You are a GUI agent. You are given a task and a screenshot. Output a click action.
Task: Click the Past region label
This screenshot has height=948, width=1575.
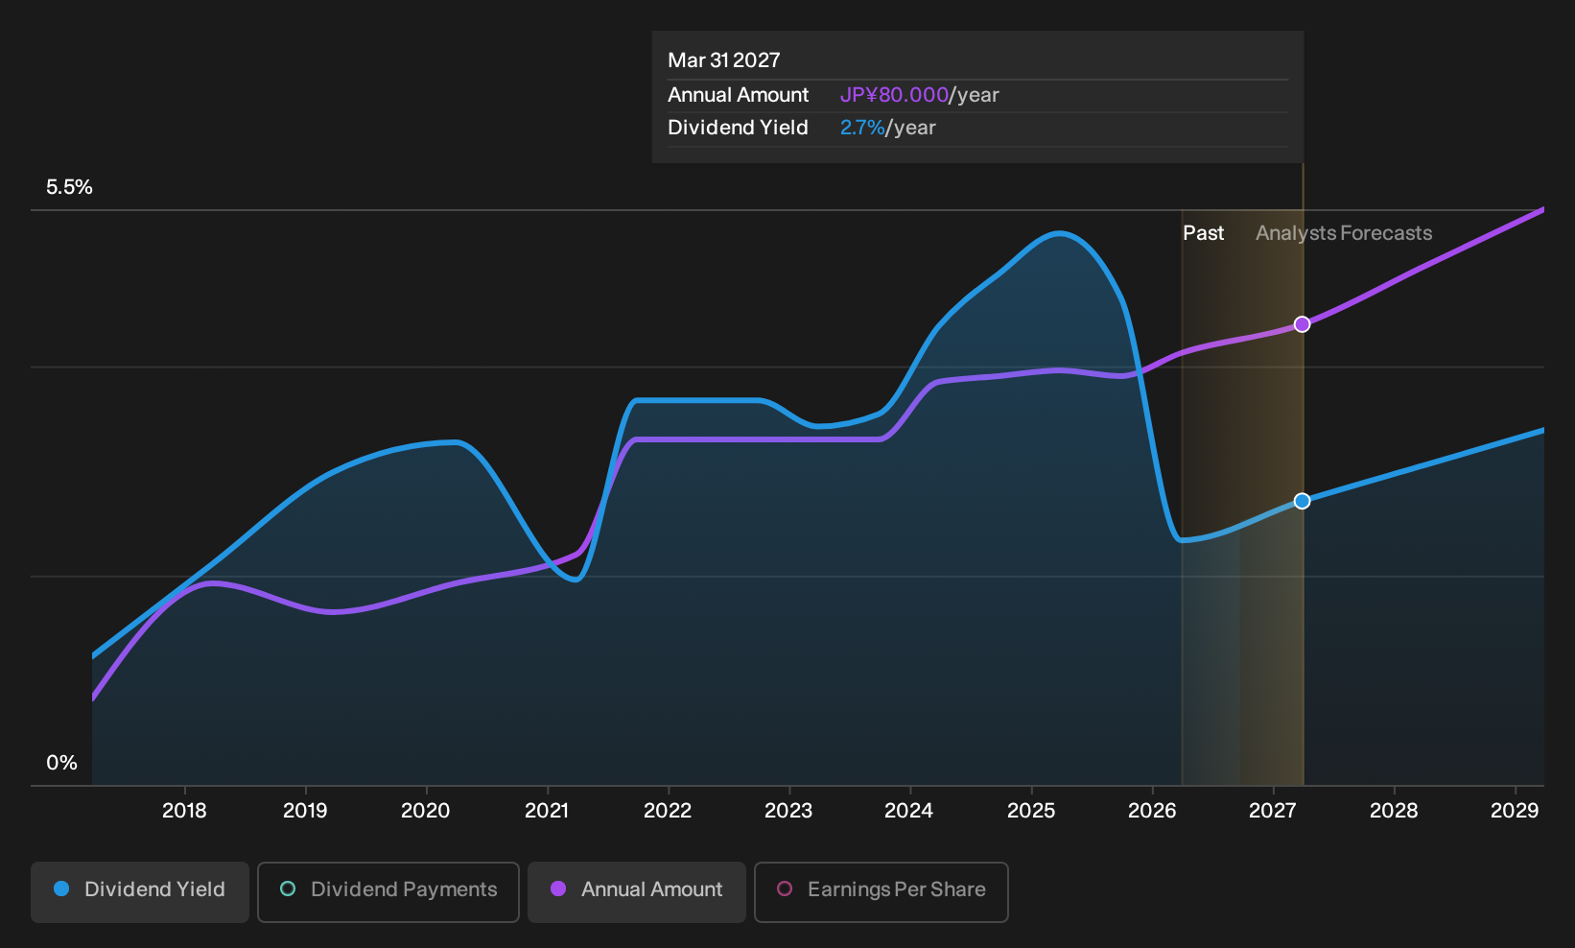click(1203, 233)
